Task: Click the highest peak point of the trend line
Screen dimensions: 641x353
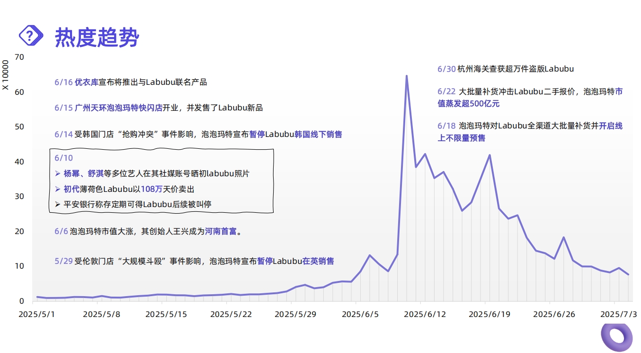Action: (x=407, y=76)
